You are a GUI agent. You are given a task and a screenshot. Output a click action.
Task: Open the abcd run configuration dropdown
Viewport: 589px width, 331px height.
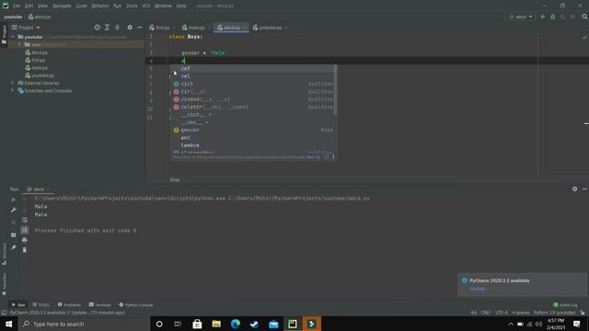(x=520, y=17)
